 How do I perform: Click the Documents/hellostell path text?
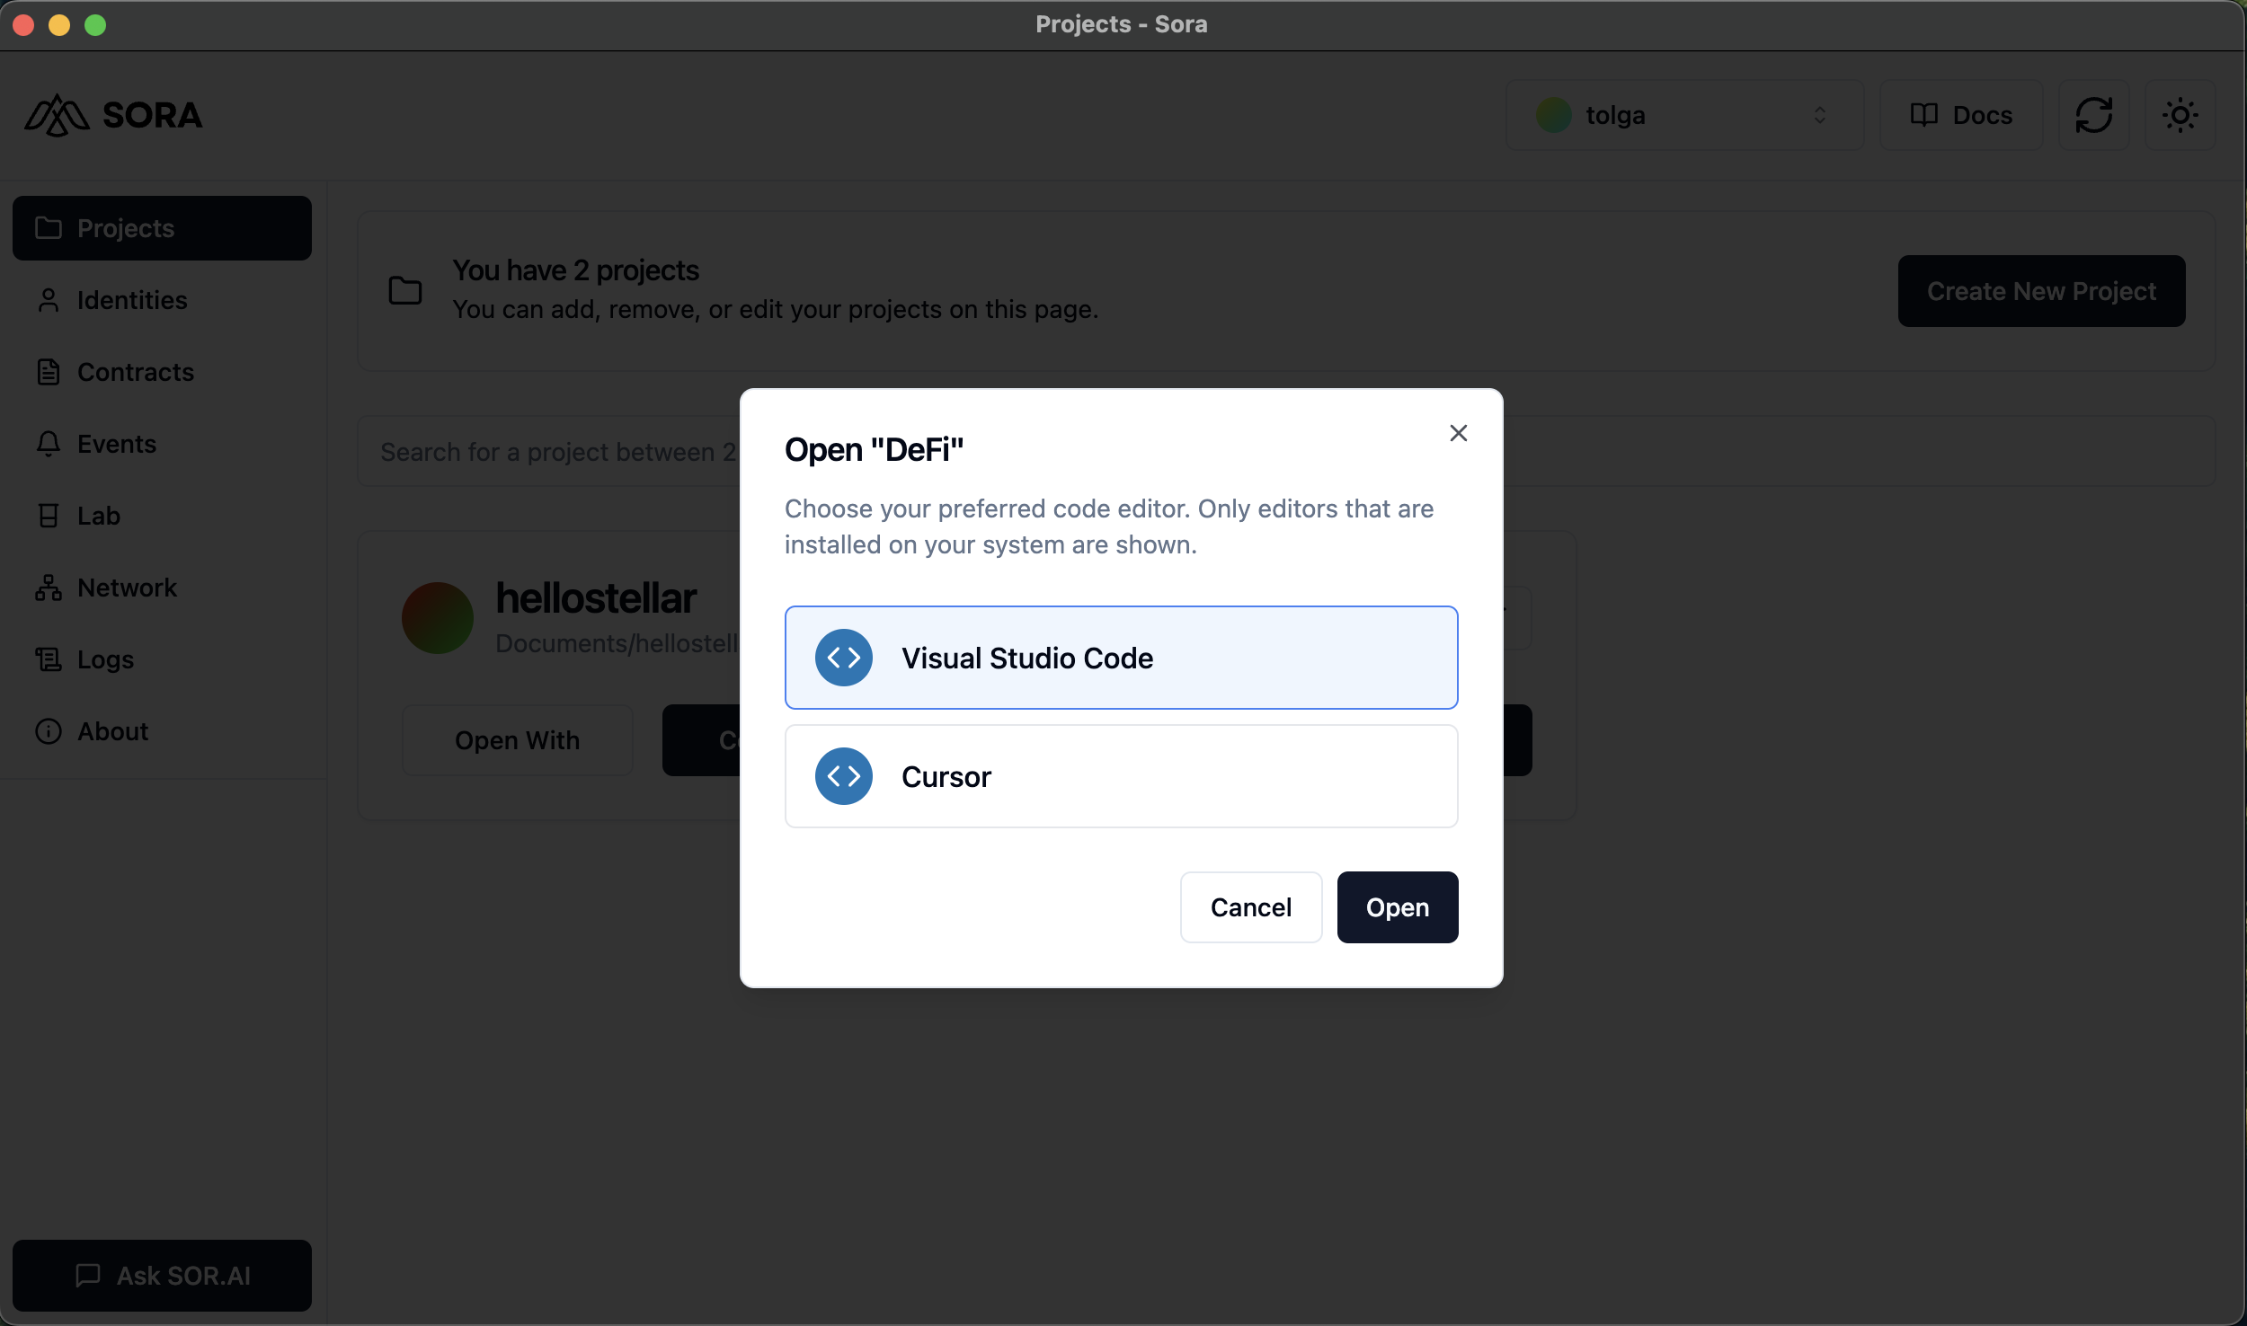(617, 643)
